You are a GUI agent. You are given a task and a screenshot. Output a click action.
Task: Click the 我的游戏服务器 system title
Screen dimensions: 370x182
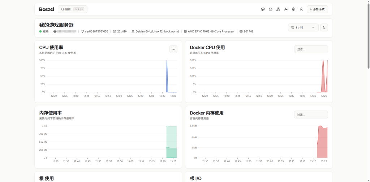tap(56, 25)
